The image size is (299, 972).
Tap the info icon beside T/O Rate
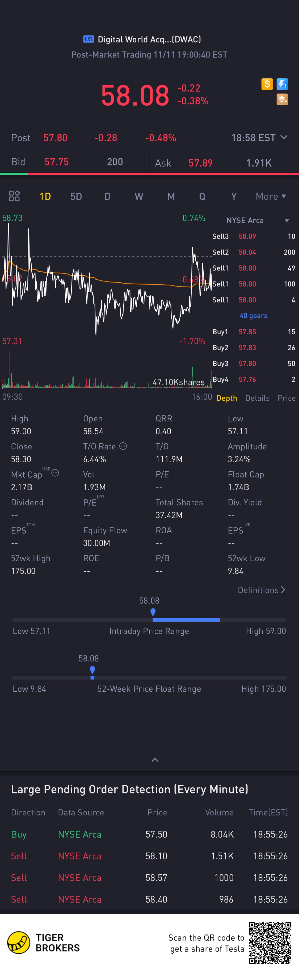123,446
